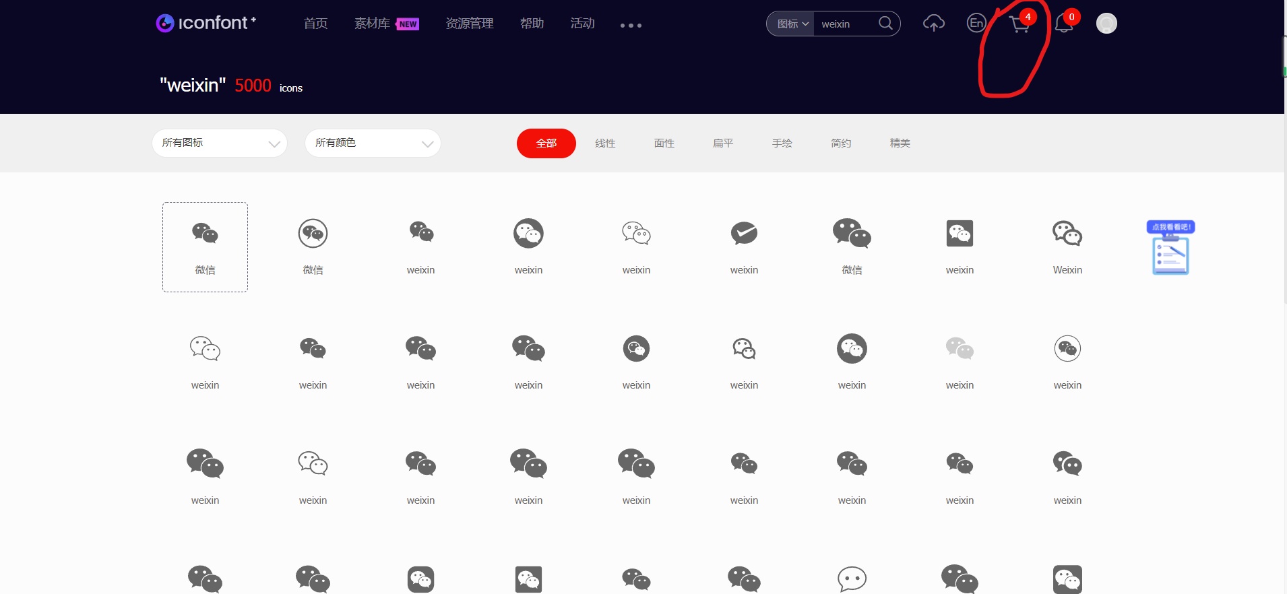Screen dimensions: 1287x594
Task: Open the 点我看看吧 clipboard widget
Action: pyautogui.click(x=1171, y=248)
